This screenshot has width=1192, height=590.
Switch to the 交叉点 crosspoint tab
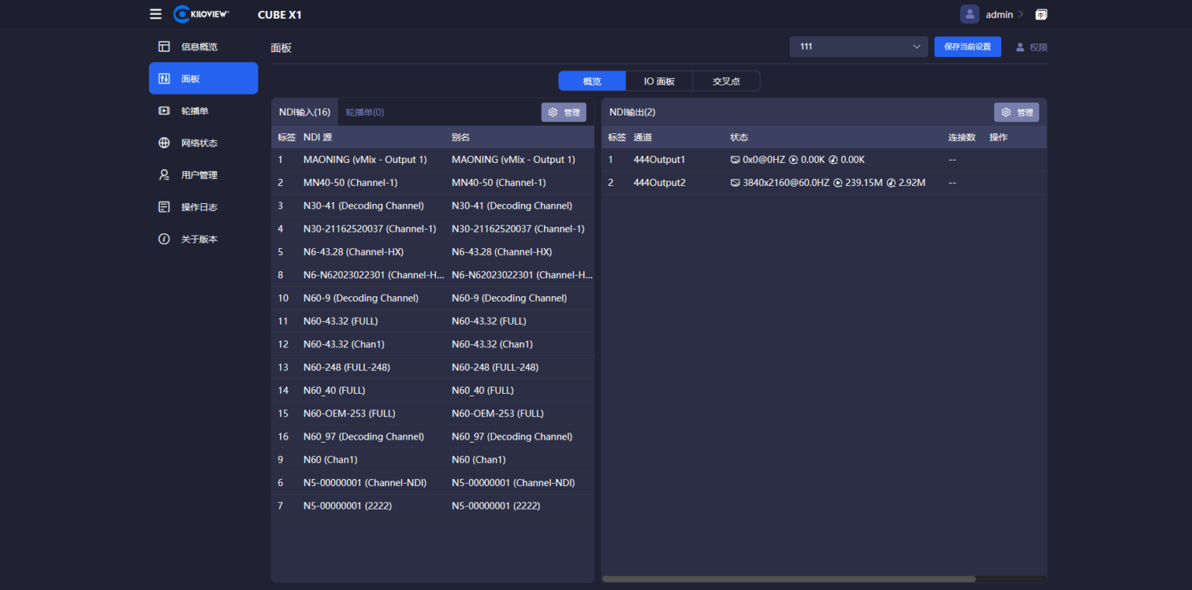pyautogui.click(x=726, y=81)
